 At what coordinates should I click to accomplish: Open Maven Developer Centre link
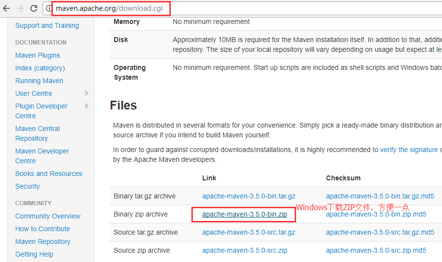point(42,156)
